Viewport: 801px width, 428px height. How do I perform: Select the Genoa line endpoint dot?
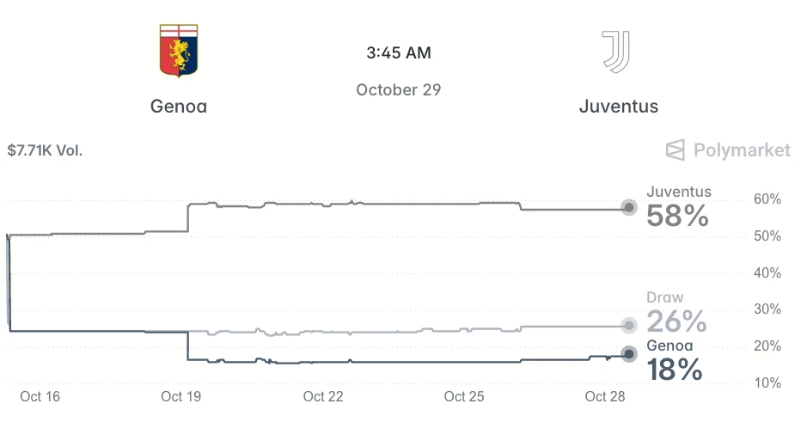629,354
